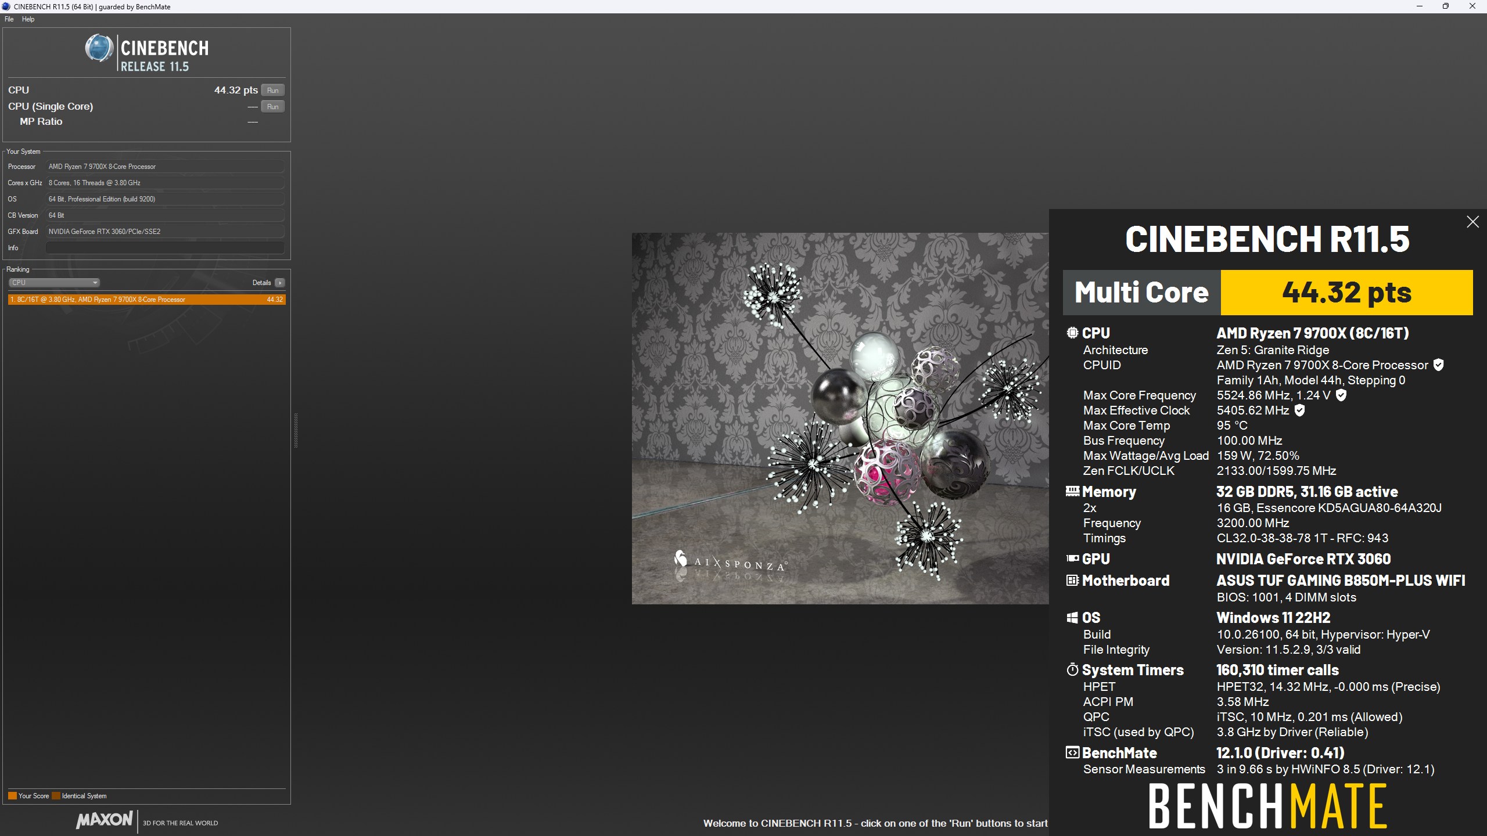Click the GPU card icon
Screen dimensions: 1487x836
[x=1072, y=558]
